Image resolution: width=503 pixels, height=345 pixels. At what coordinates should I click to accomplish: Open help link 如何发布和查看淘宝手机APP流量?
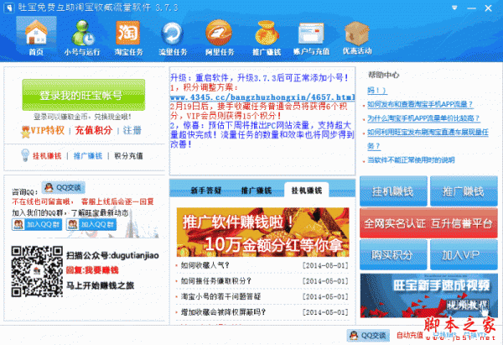coord(420,104)
